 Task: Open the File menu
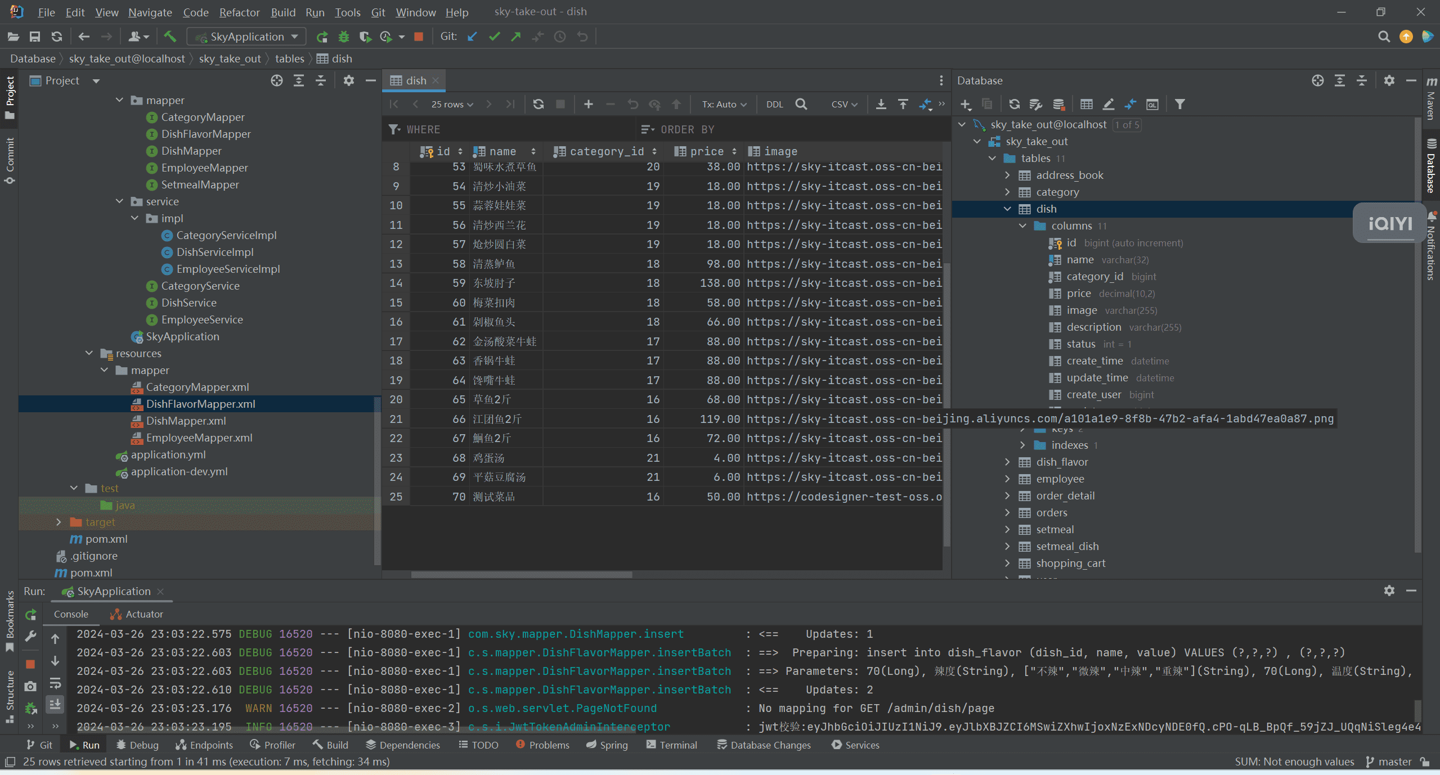[x=46, y=12]
